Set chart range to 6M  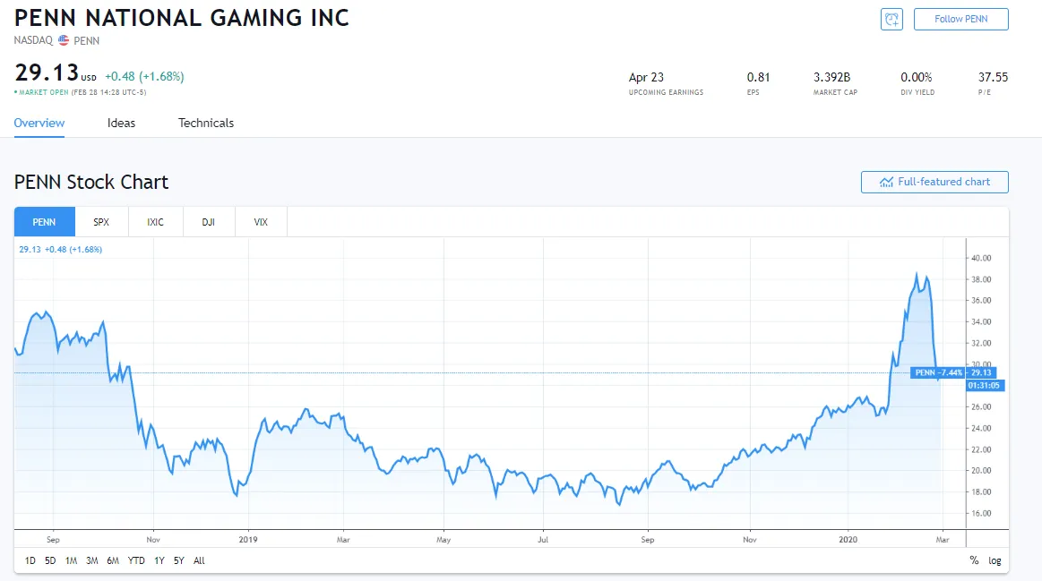113,560
